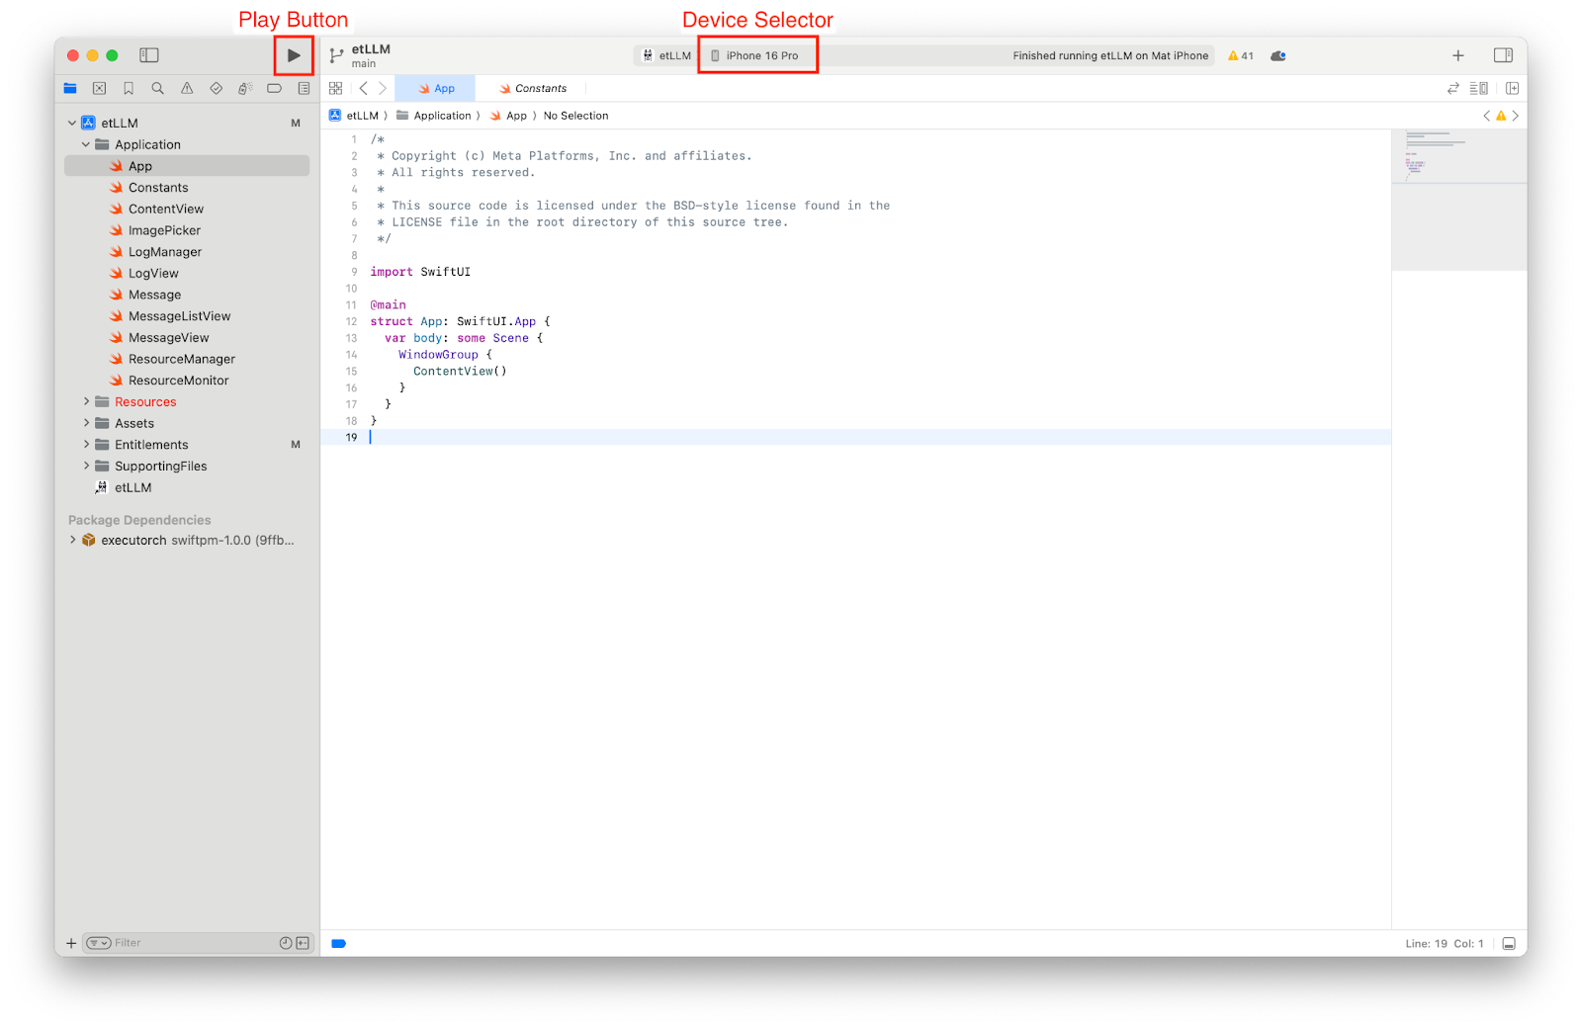The image size is (1582, 1029).
Task: Click the plus Library button in toolbar
Action: click(1457, 55)
